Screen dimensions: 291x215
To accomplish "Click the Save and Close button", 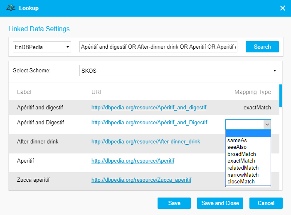I will point(220,203).
